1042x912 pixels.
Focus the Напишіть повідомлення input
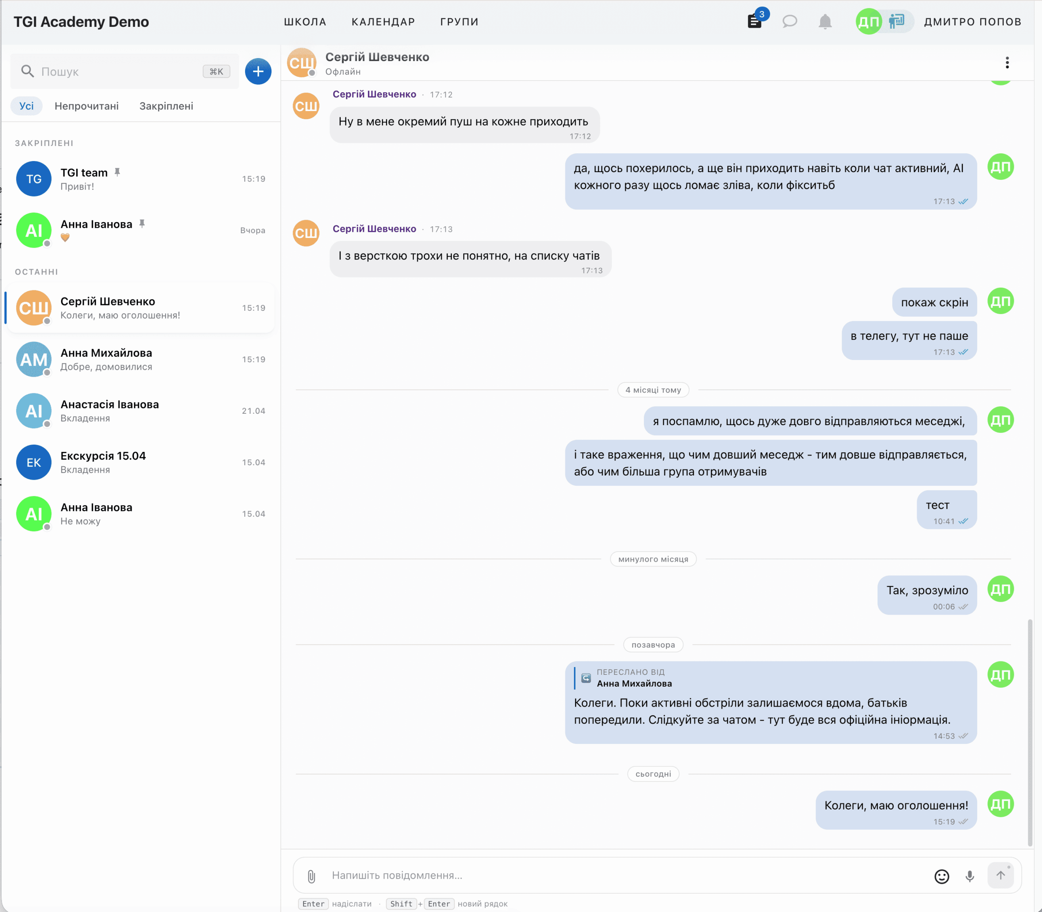(626, 875)
